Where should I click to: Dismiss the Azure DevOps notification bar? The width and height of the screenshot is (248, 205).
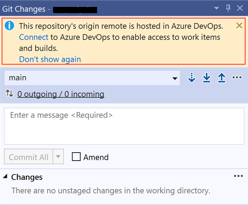239,25
